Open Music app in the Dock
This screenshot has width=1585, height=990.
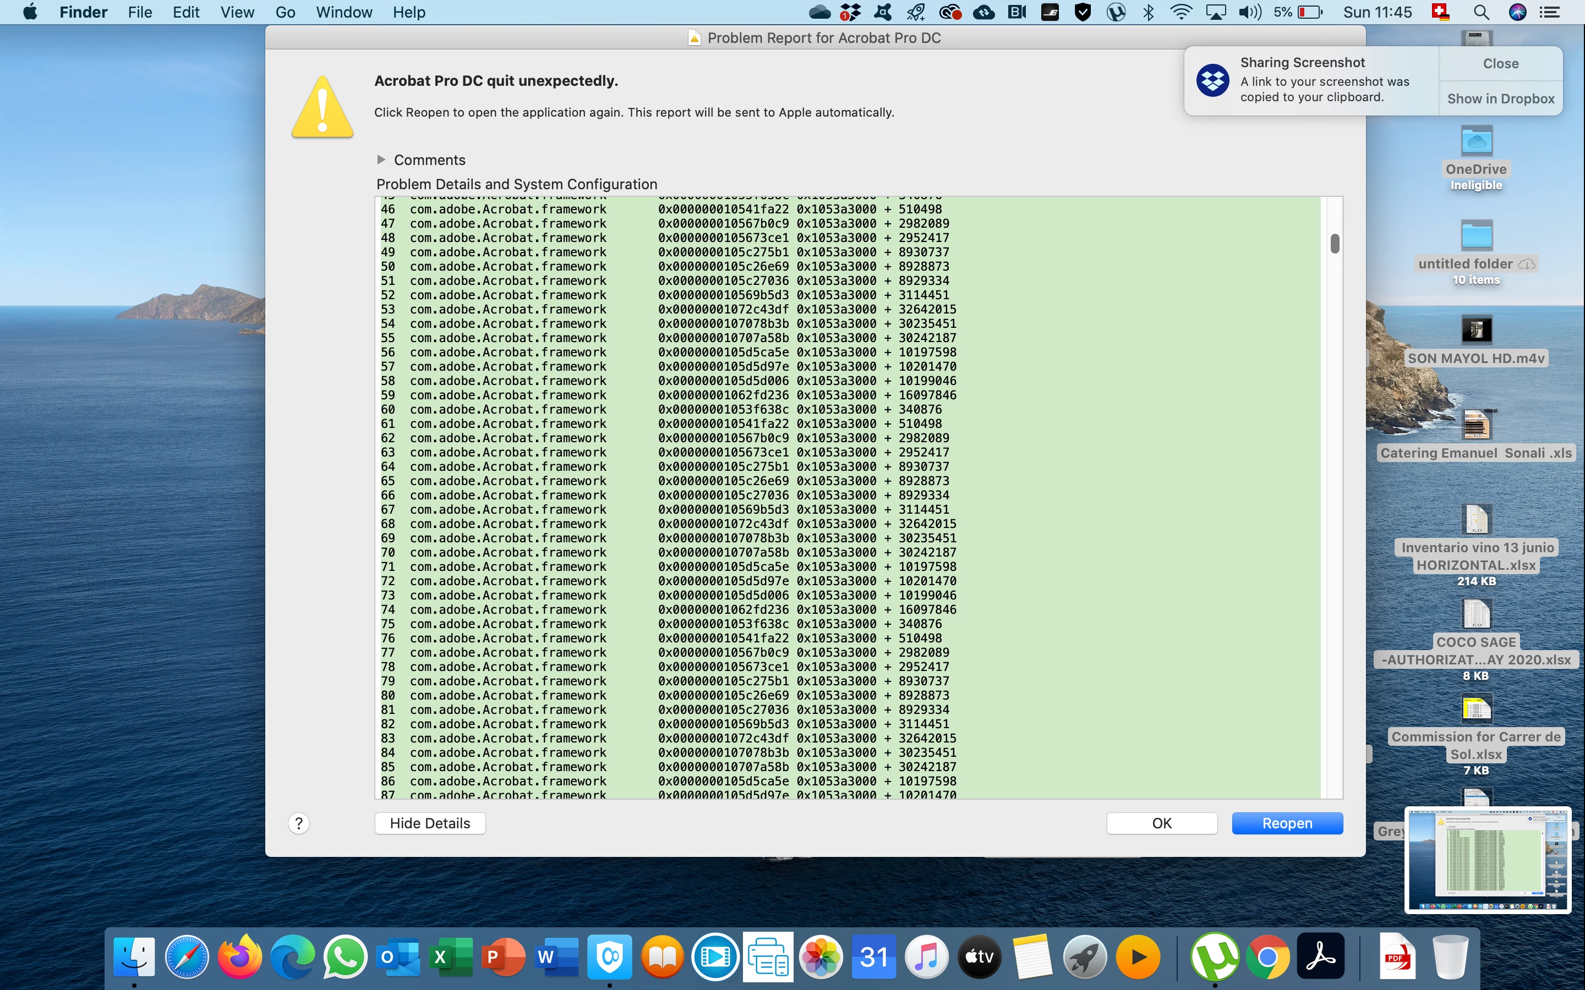926,956
